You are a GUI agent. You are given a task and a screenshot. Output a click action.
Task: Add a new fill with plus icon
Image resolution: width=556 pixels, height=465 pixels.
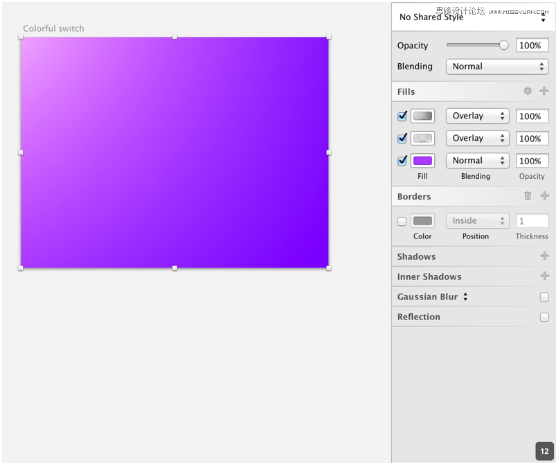[x=544, y=91]
